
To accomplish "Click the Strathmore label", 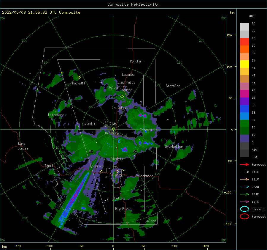I will point(144,176).
